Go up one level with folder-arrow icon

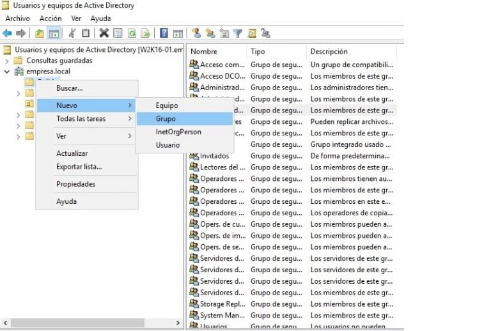pos(40,33)
